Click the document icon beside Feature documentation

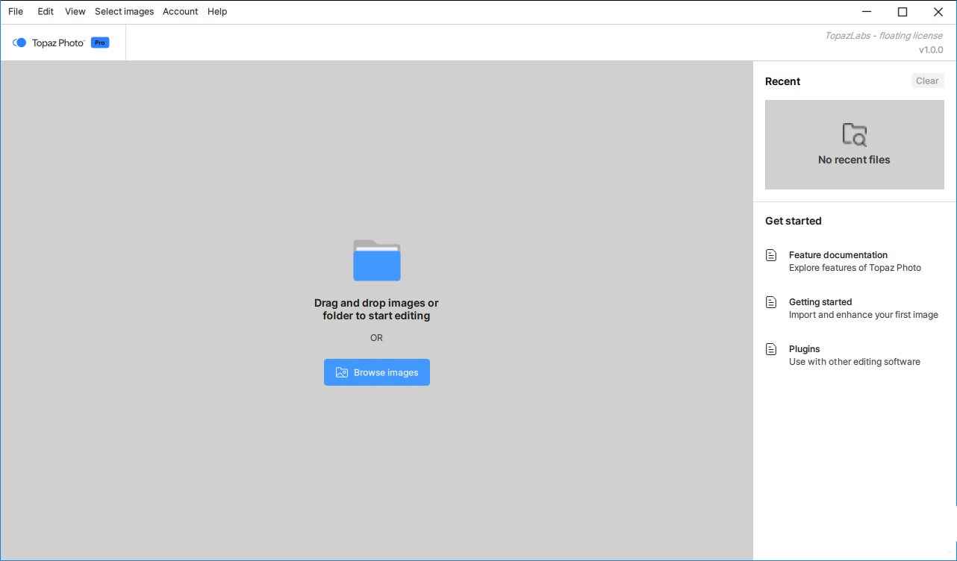tap(771, 254)
